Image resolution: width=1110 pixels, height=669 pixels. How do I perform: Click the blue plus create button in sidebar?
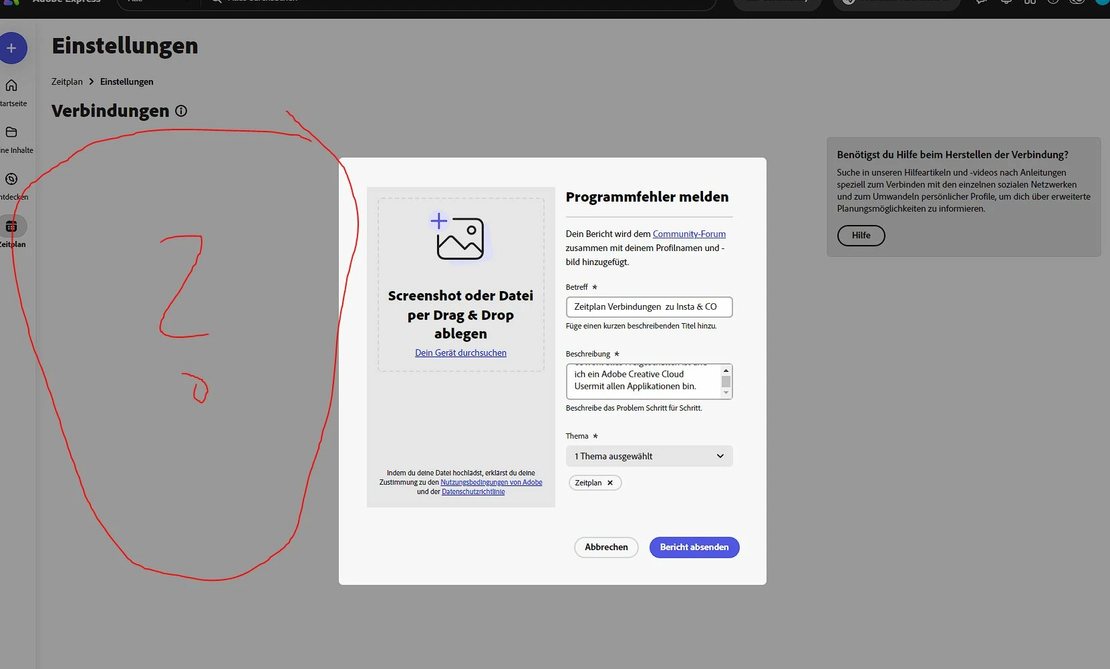pos(11,48)
